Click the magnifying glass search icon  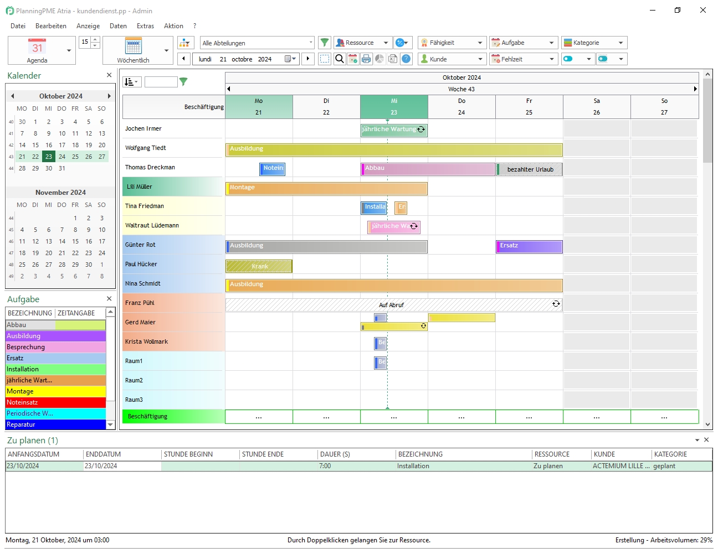coord(340,59)
